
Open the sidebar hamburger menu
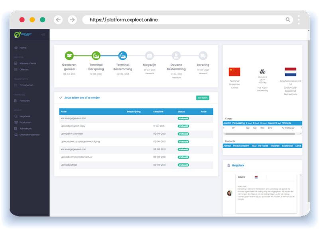click(x=43, y=35)
